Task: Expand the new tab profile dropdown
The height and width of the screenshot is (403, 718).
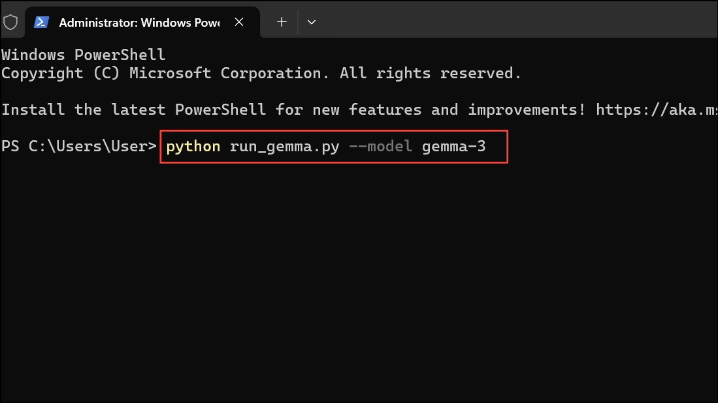Action: click(312, 22)
